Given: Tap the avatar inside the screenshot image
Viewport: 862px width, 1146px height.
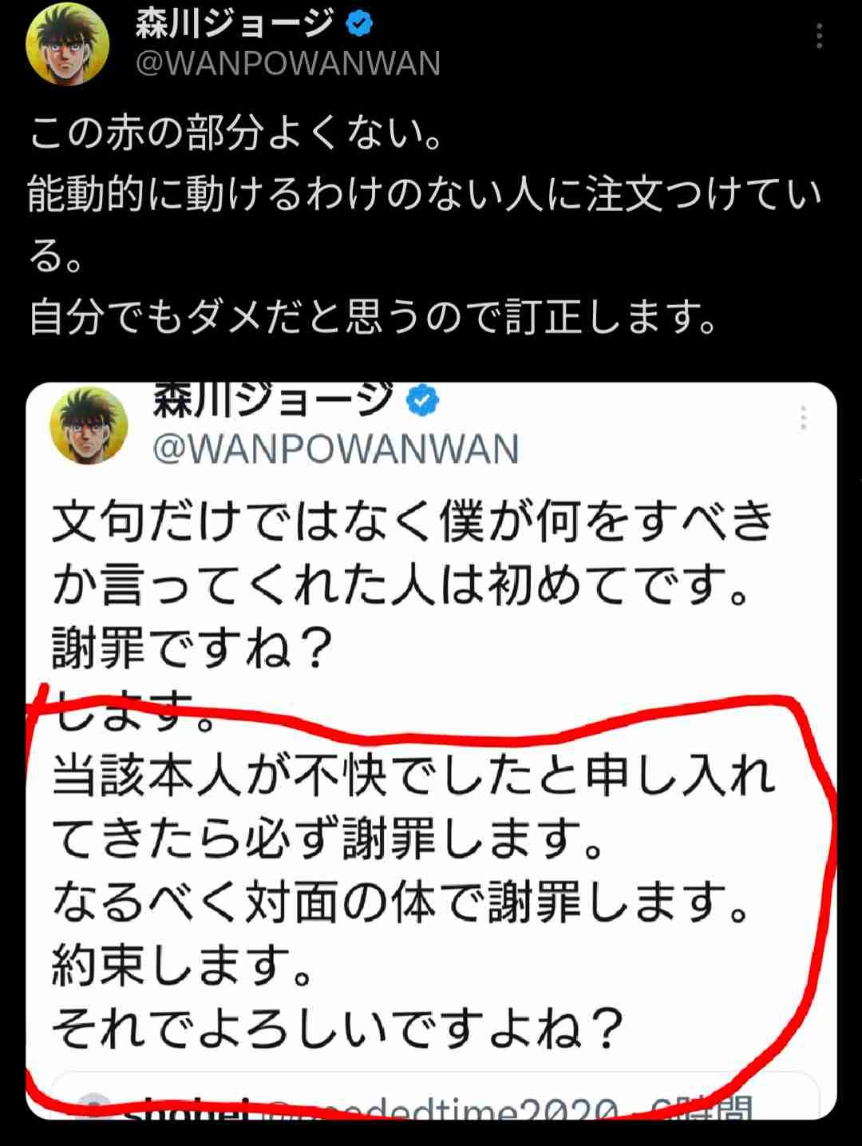Looking at the screenshot, I should tap(89, 425).
